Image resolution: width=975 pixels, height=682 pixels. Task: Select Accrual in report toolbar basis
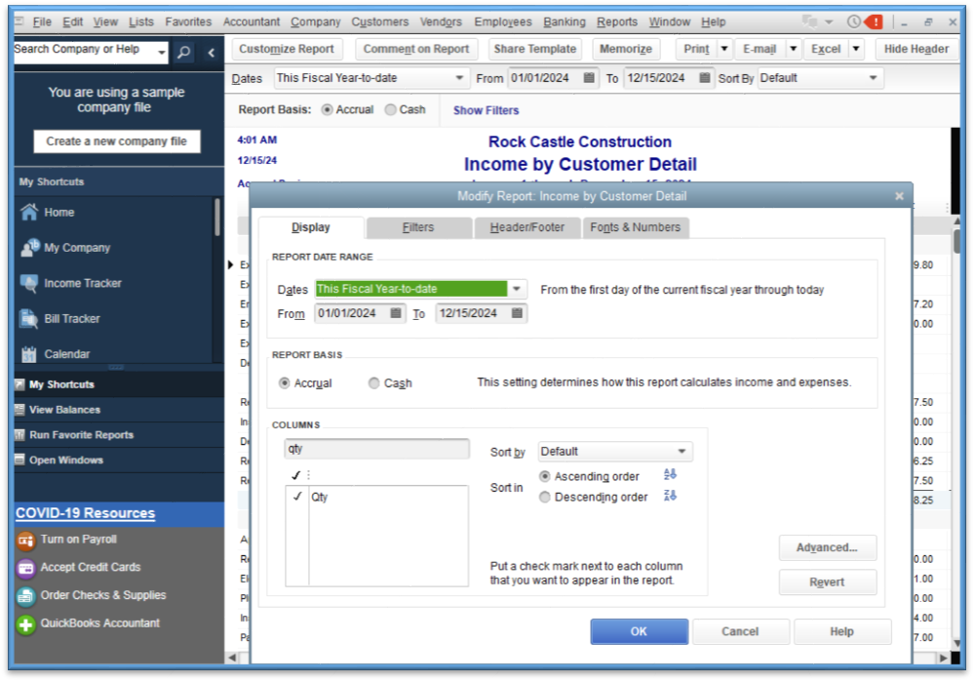click(x=327, y=109)
